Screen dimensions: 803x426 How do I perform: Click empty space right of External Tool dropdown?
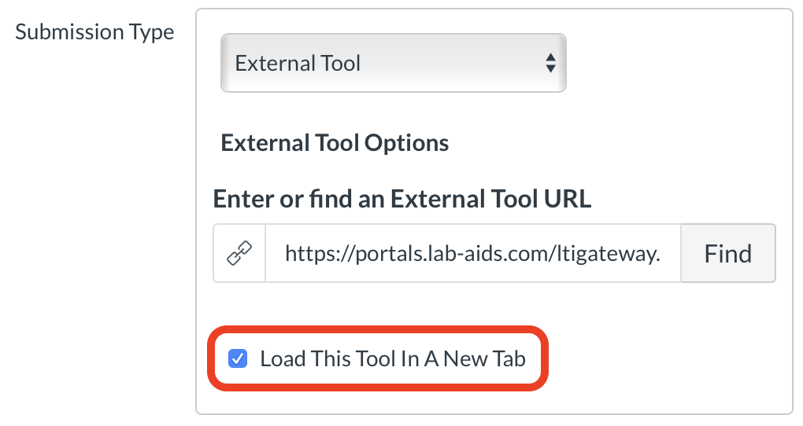click(677, 63)
